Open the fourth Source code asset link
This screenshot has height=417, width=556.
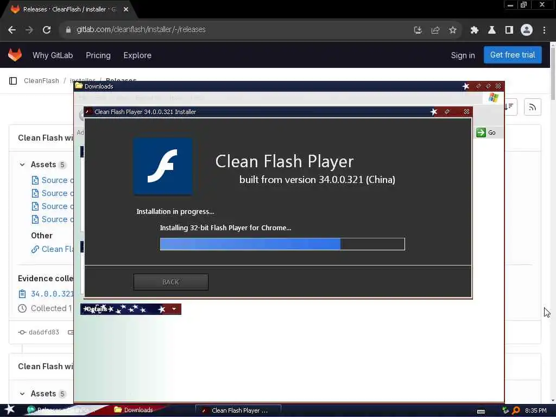58,219
